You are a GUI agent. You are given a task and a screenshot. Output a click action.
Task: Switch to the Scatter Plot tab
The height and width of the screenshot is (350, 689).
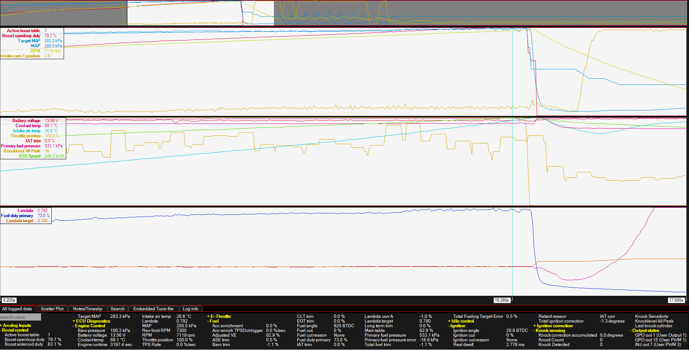(x=52, y=309)
